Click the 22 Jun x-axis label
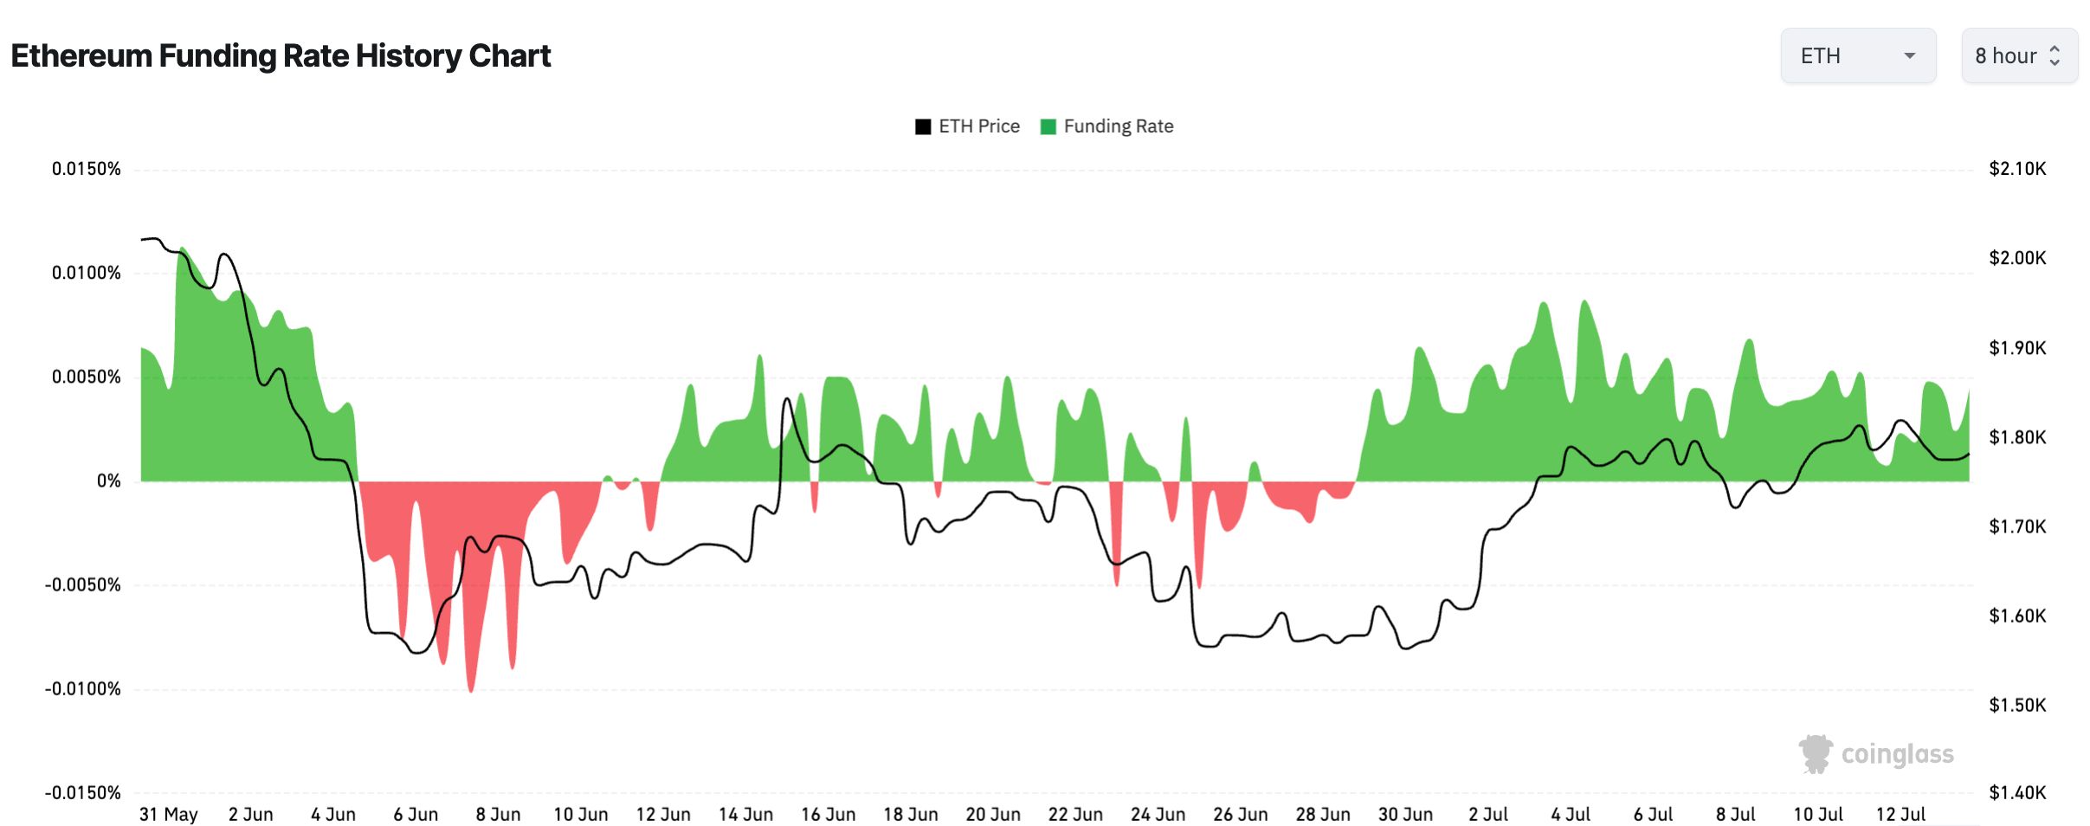 (x=1075, y=815)
